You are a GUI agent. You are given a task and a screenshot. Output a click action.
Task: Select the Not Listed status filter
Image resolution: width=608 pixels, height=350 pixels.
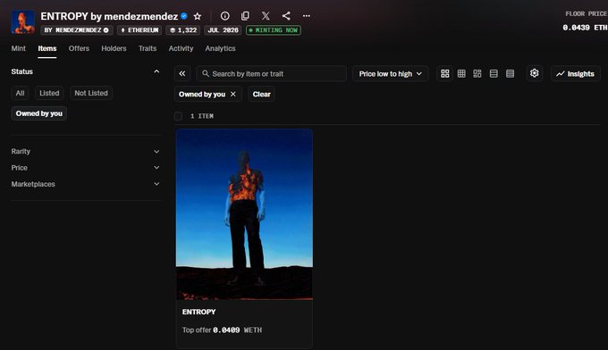(91, 94)
